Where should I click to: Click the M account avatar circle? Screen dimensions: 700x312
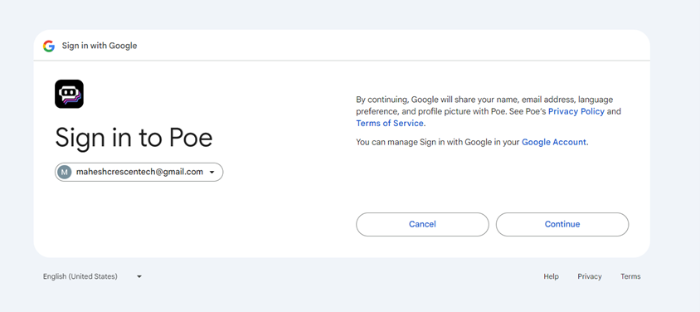click(x=65, y=173)
